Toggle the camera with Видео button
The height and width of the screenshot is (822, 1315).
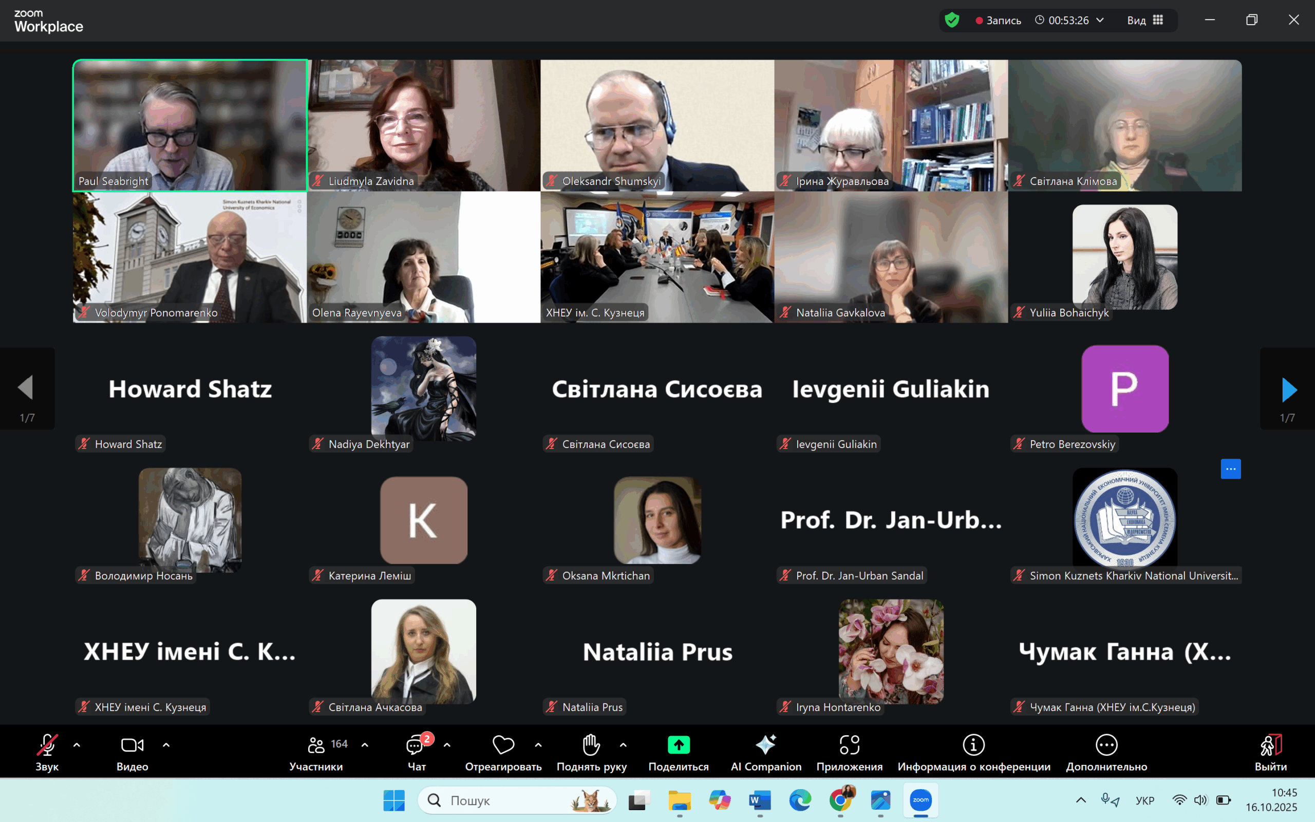(x=132, y=746)
